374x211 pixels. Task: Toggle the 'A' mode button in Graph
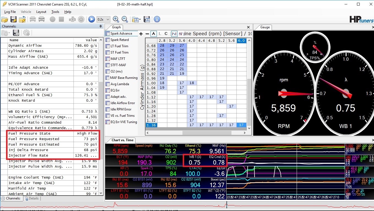[154, 34]
